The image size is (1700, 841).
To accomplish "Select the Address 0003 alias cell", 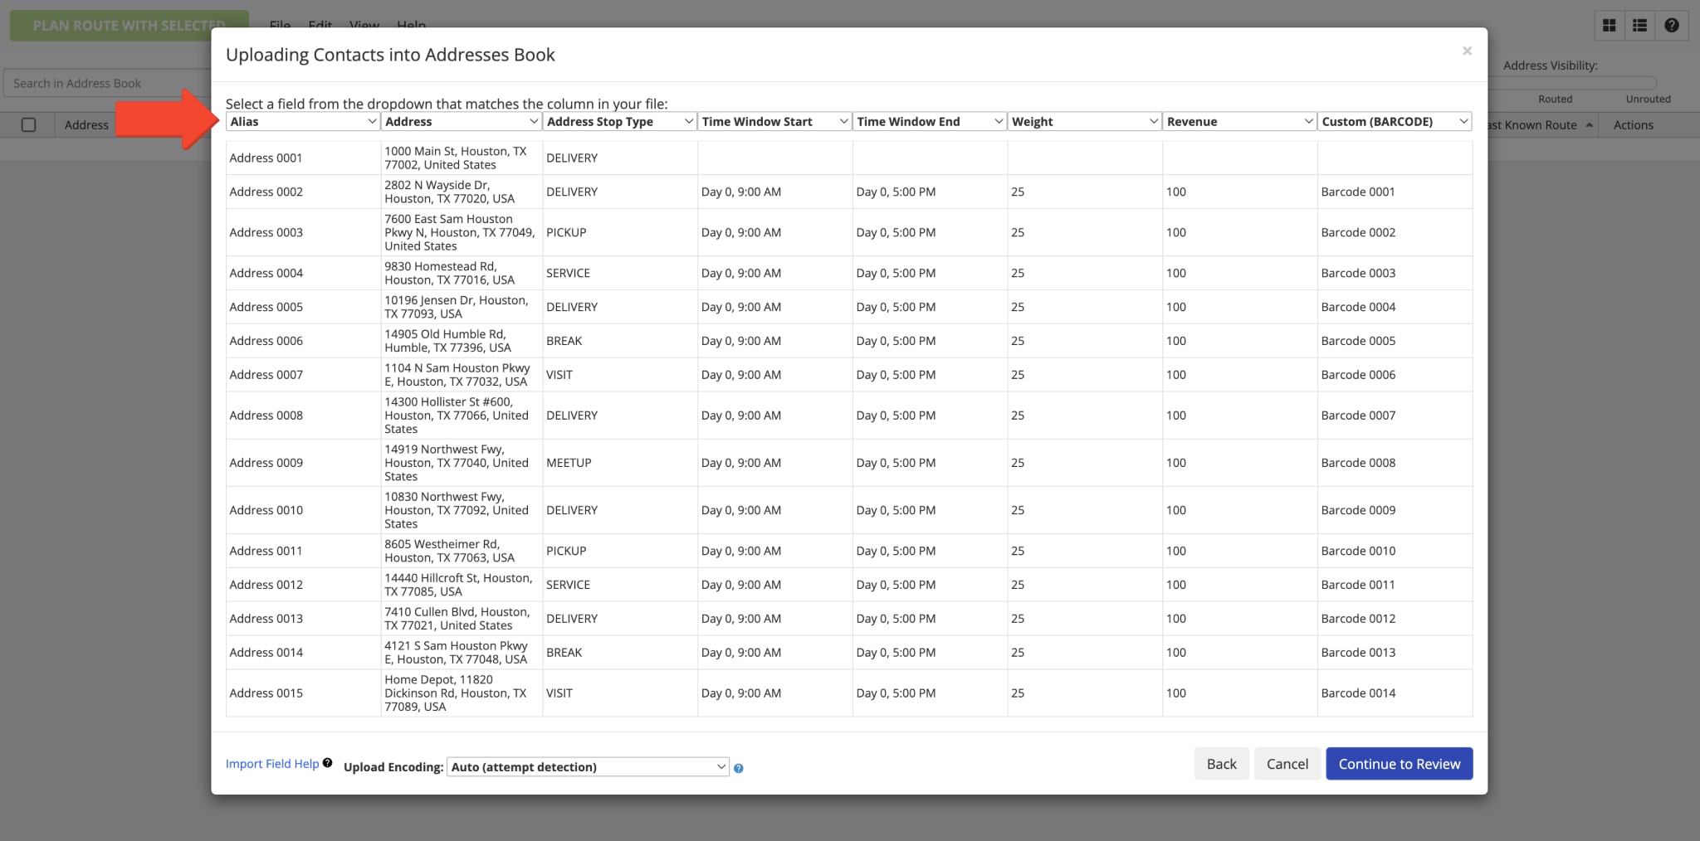I will coord(303,232).
